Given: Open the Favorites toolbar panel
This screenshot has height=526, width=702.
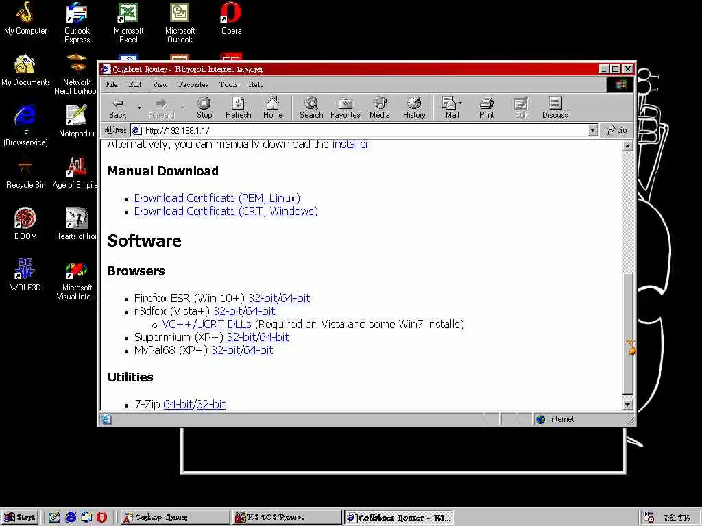Looking at the screenshot, I should (x=346, y=108).
